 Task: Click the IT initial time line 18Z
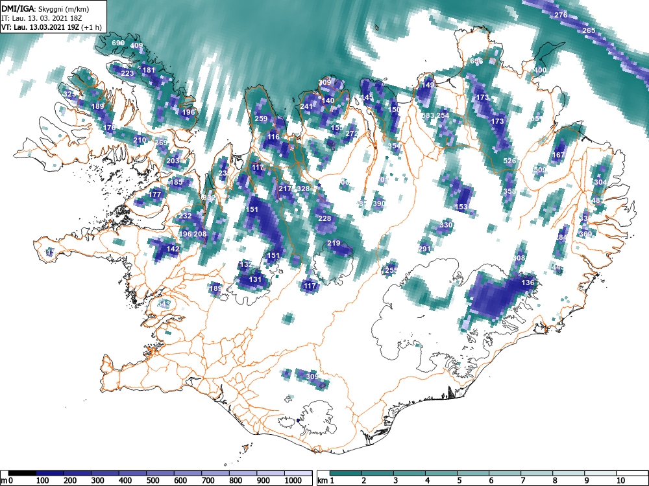tap(42, 18)
